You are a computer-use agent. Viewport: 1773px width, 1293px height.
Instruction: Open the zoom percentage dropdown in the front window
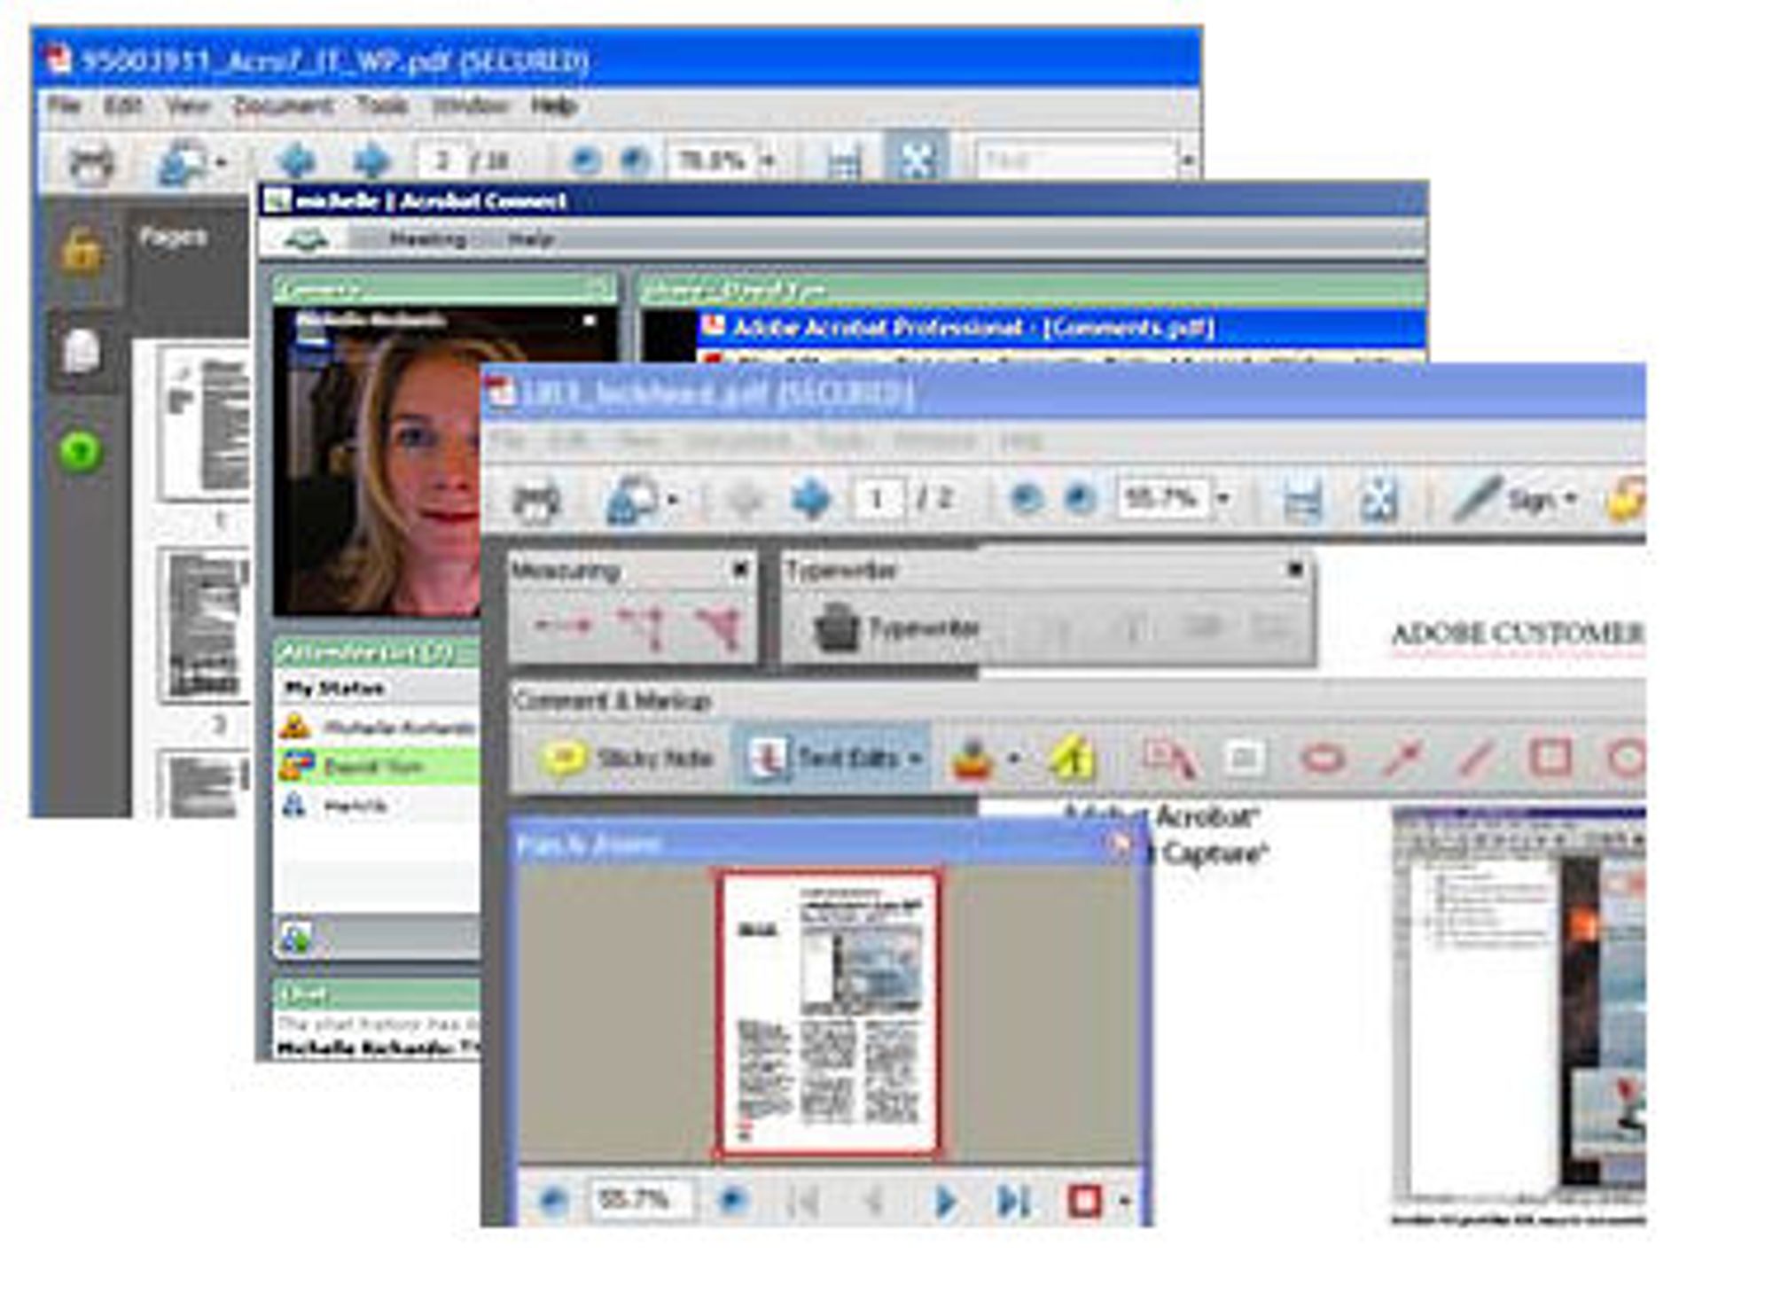(1224, 500)
